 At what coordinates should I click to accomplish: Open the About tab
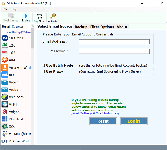point(122,27)
